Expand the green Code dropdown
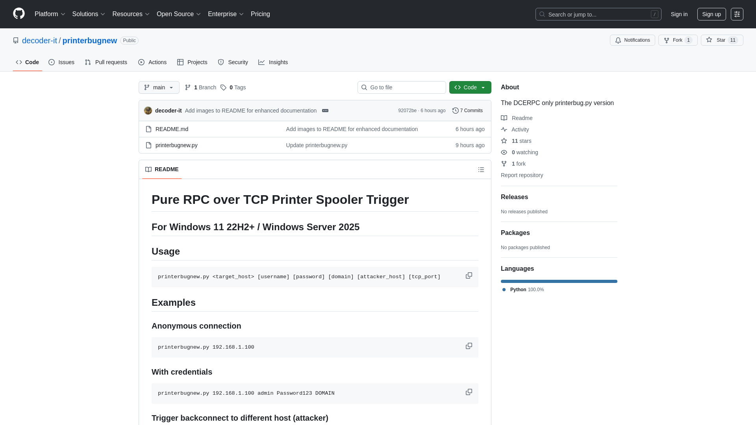The width and height of the screenshot is (756, 425). pos(470,87)
